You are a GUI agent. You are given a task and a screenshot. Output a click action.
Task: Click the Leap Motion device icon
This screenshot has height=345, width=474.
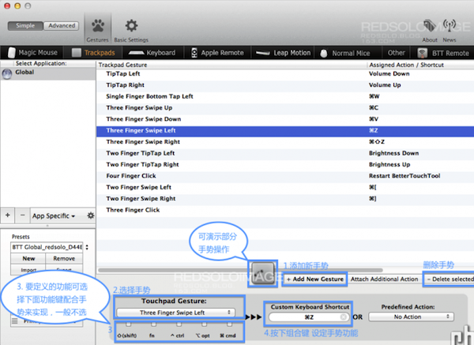click(263, 53)
